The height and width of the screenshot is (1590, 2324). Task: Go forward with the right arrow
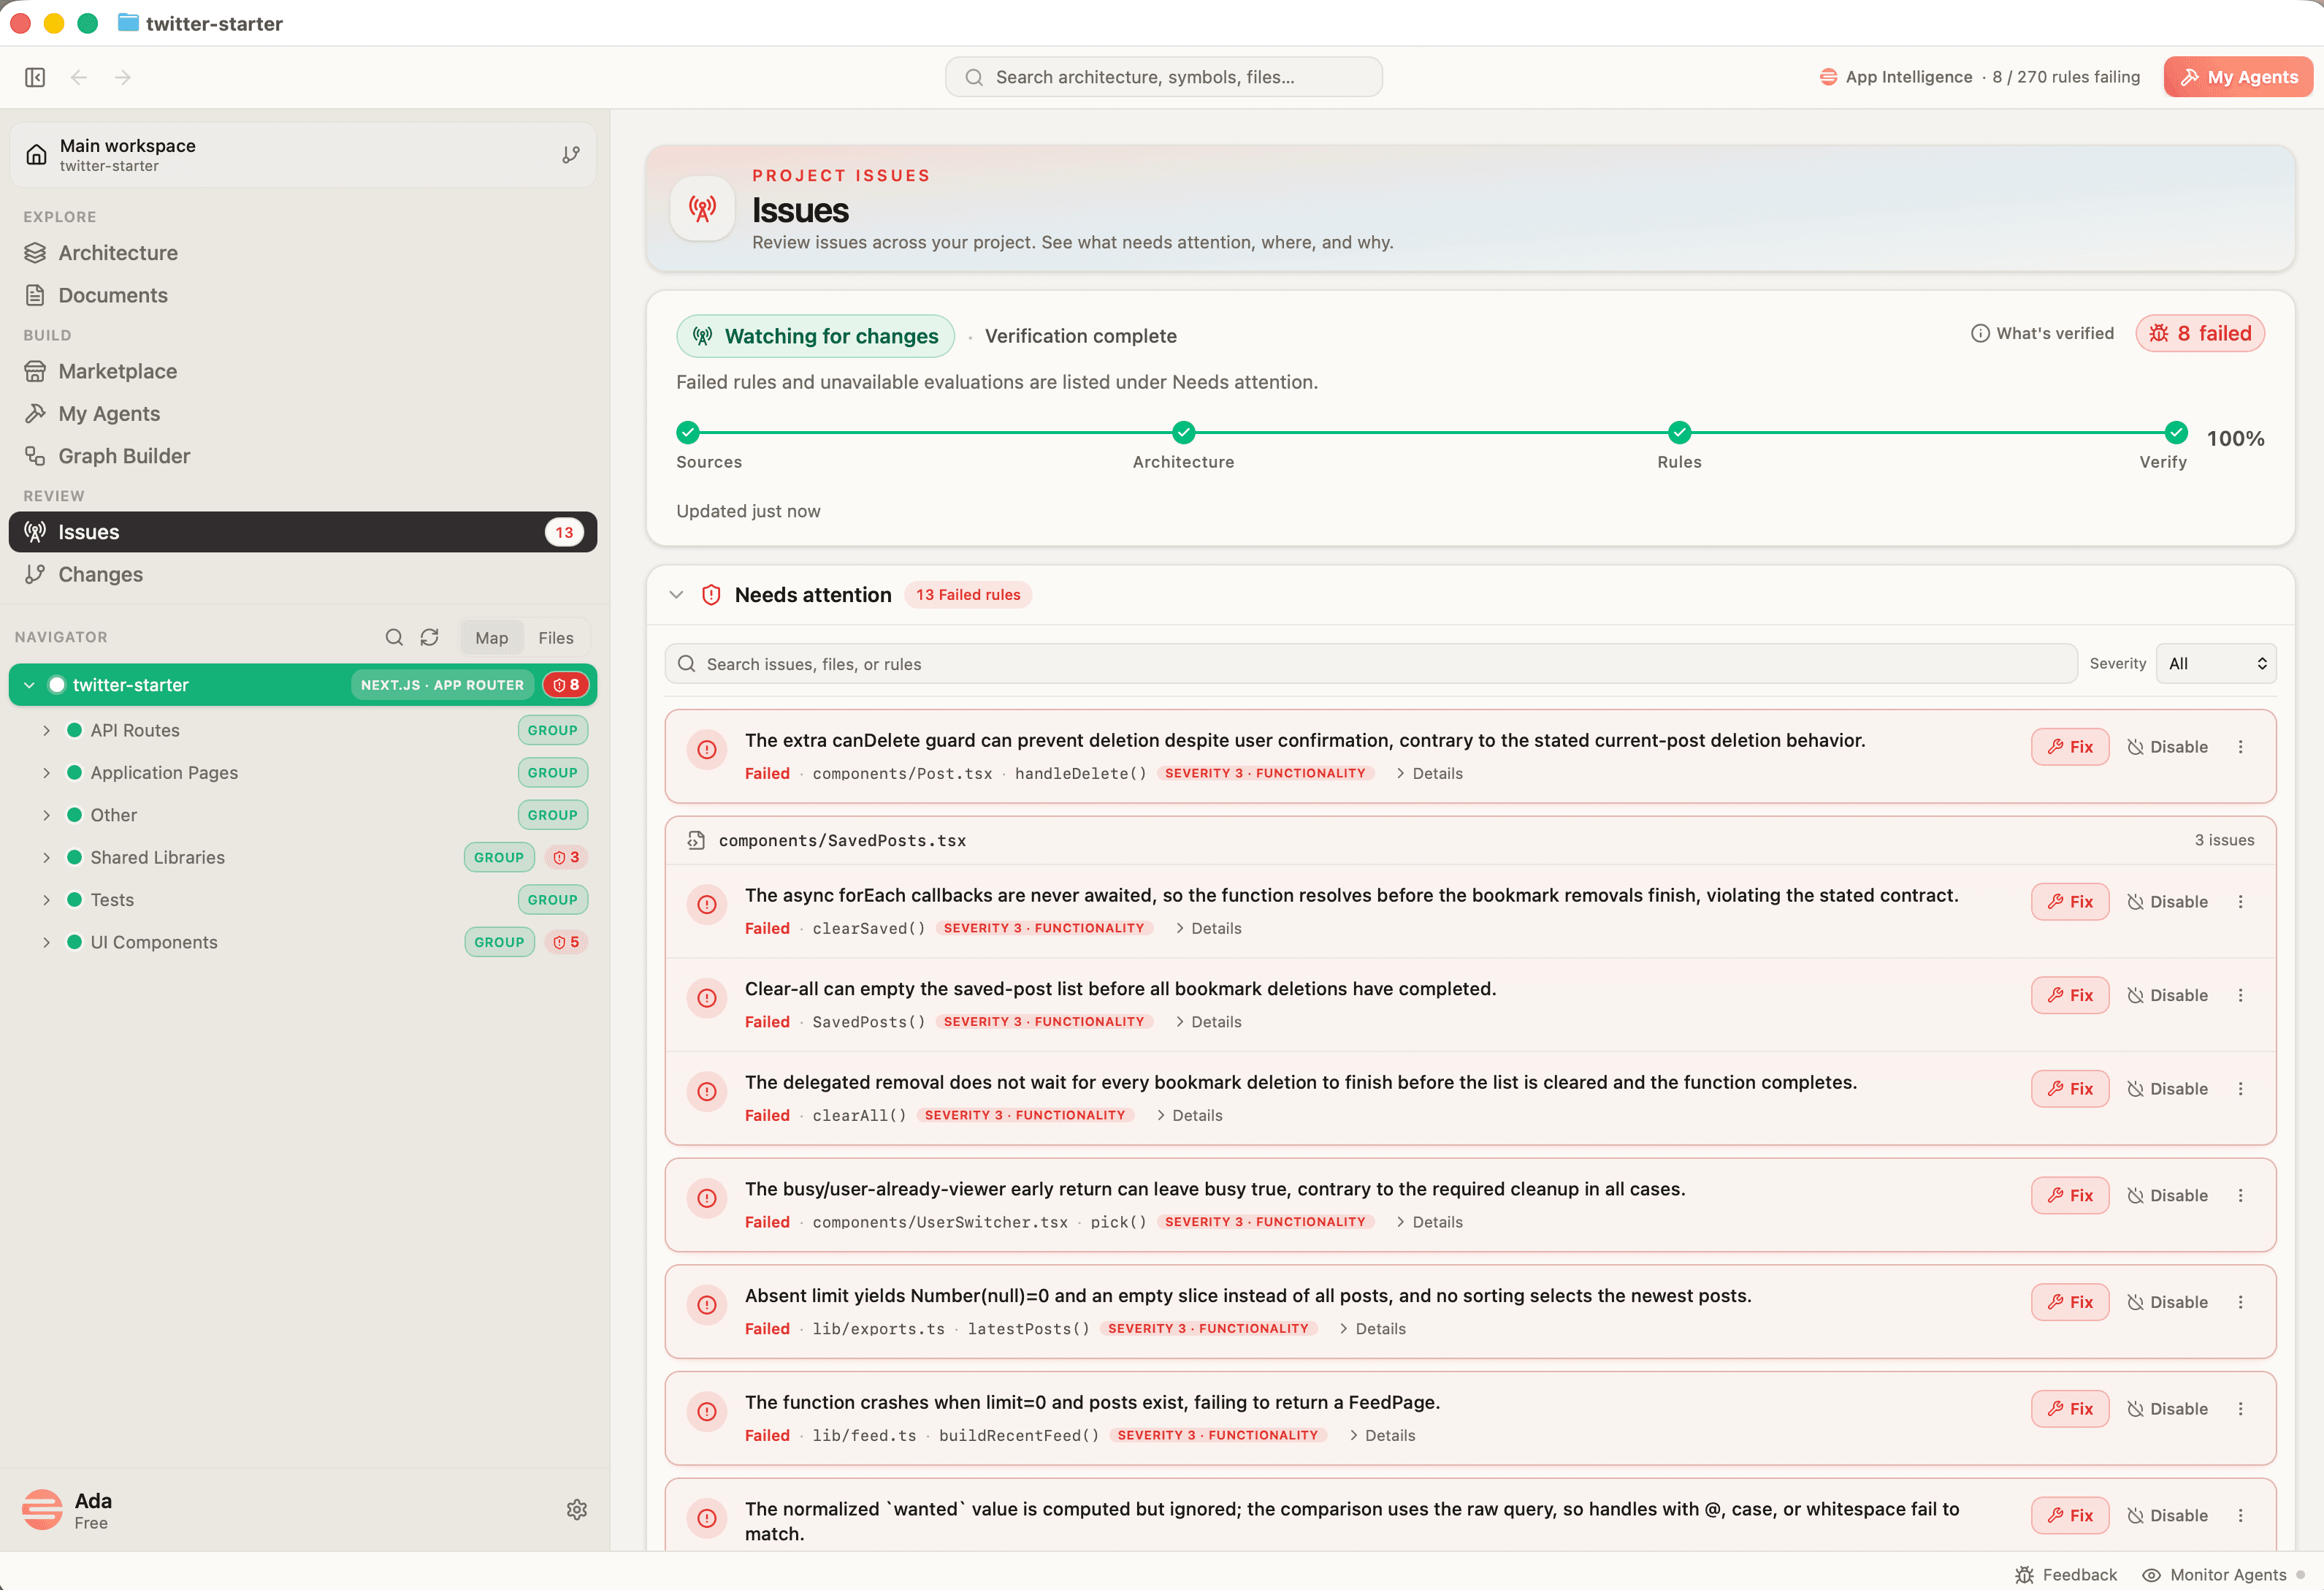click(x=122, y=77)
